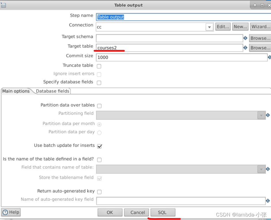Image resolution: width=271 pixels, height=220 pixels.
Task: Click the SQL button
Action: click(163, 213)
